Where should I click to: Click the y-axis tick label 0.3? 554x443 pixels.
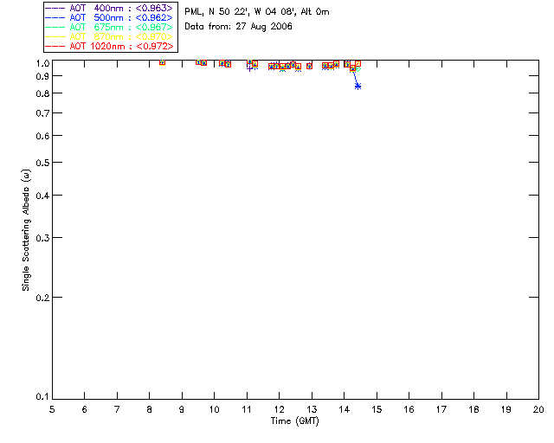point(42,238)
